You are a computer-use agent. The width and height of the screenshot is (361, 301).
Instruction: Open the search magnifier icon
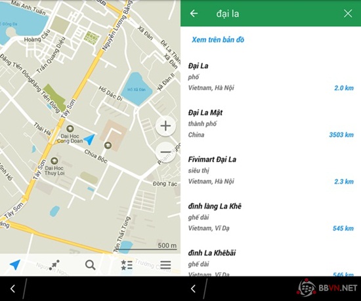(x=90, y=265)
